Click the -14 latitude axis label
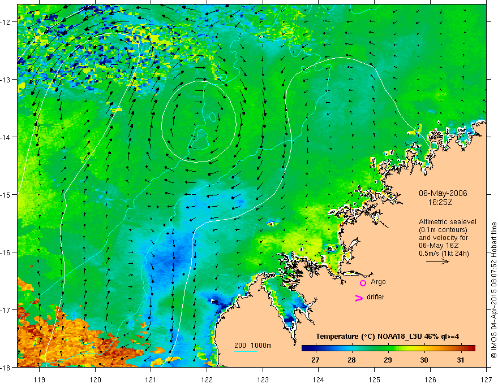The height and width of the screenshot is (384, 498). pyautogui.click(x=6, y=137)
